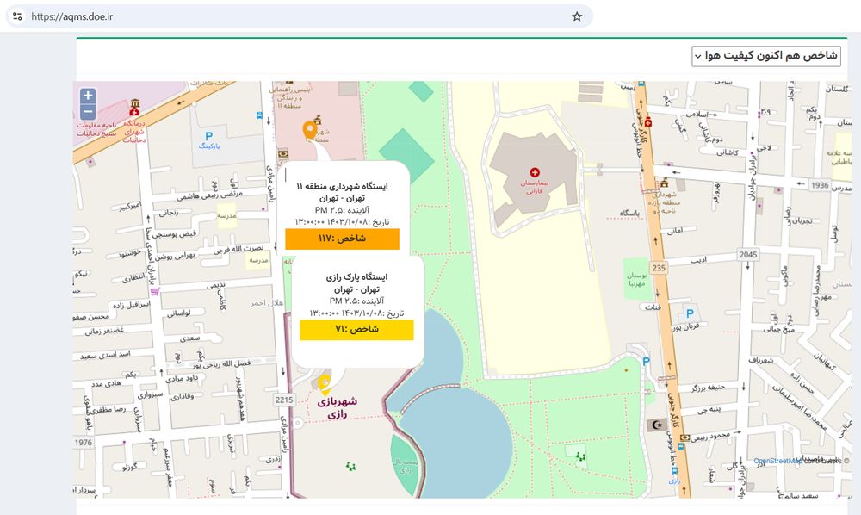This screenshot has height=515, width=861.
Task: Click the فضل الله رباحی پور street label
Action: click(221, 364)
